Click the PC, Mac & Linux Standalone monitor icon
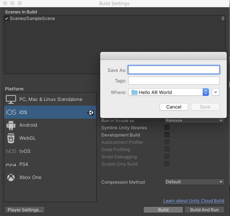This screenshot has width=230, height=216. (x=11, y=99)
